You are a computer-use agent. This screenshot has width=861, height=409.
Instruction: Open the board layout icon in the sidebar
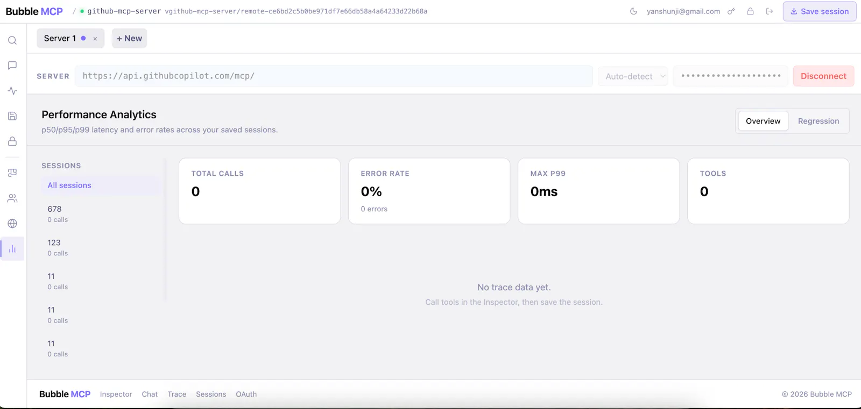pos(12,173)
